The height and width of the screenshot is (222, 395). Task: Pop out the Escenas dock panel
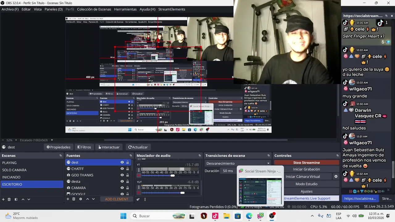click(x=60, y=156)
